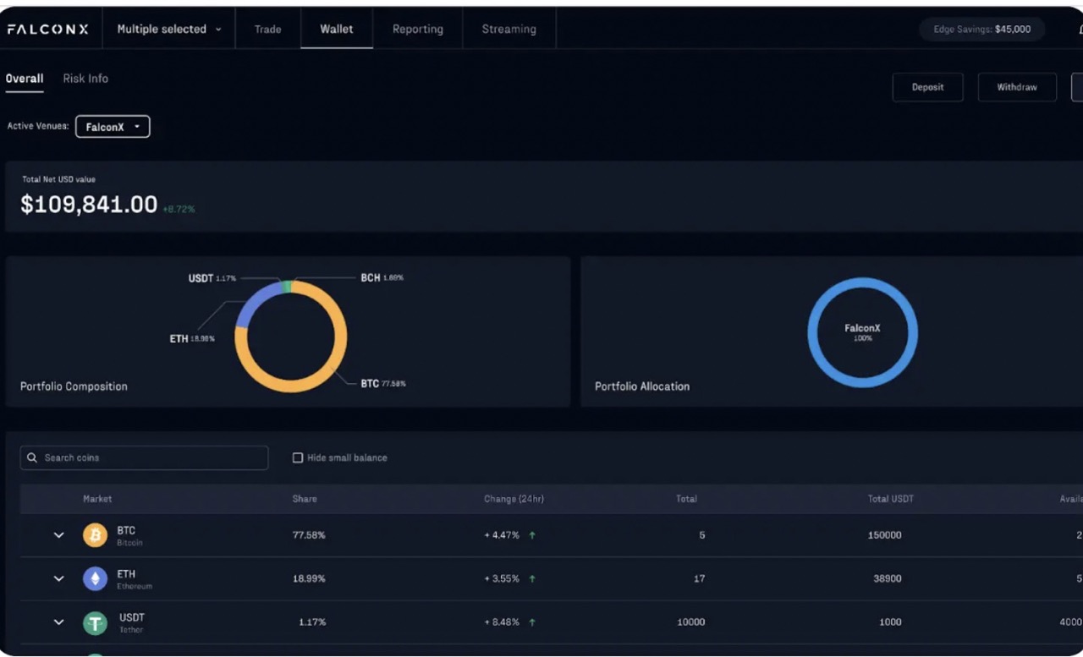Image resolution: width=1083 pixels, height=657 pixels.
Task: Enable the Hide small balance checkbox
Action: click(298, 457)
